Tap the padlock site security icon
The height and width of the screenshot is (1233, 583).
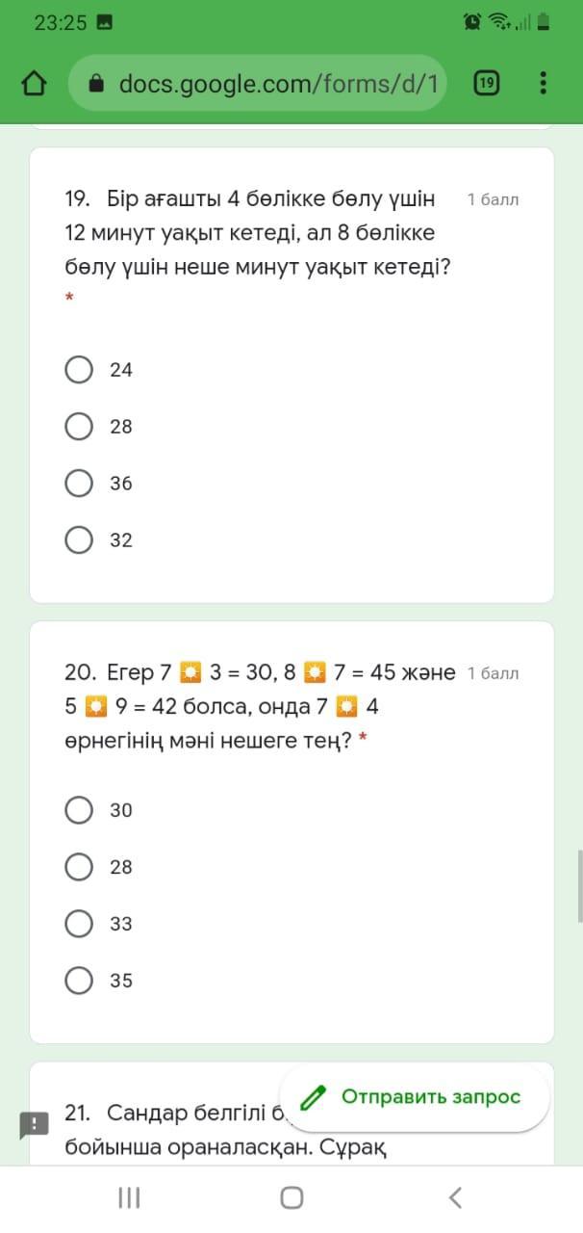(x=96, y=84)
